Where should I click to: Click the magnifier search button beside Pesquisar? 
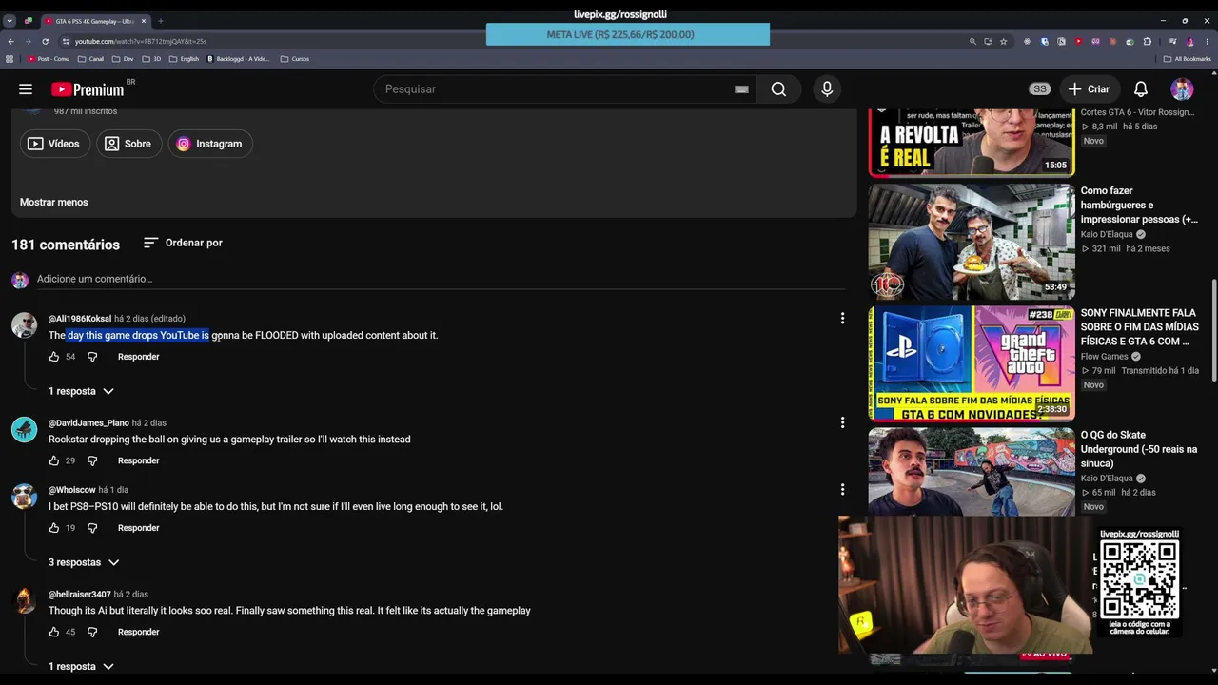pos(778,89)
